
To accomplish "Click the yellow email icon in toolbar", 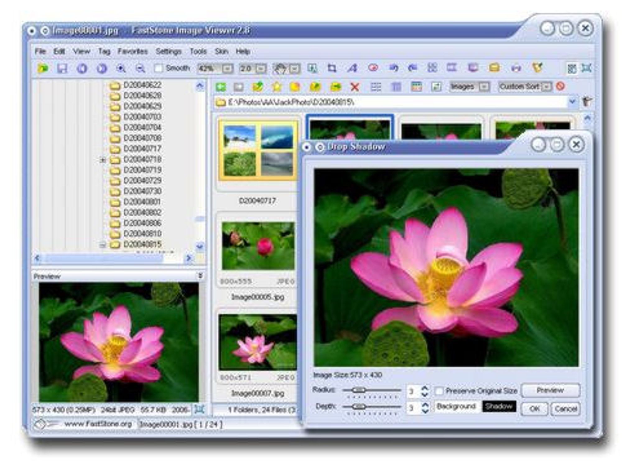I will (494, 68).
